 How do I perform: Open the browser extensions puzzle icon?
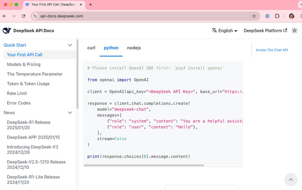tap(277, 16)
